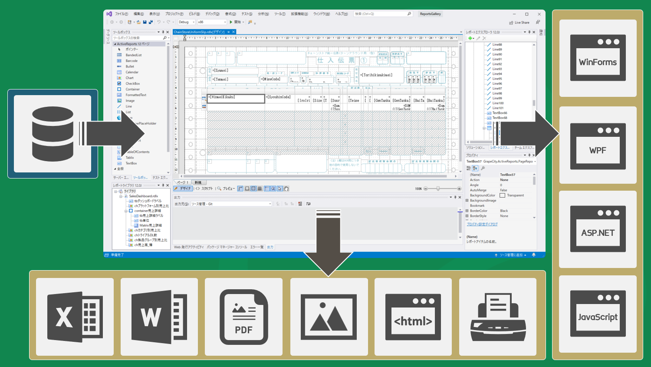Open the プロパティ設定ダイアログ link
Viewport: 651px width, 367px height.
pyautogui.click(x=482, y=225)
